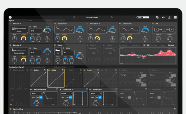Screen dimensions: 186x114
Task: Click the Amp Envelope expand icon
Action: (x=57, y=89)
